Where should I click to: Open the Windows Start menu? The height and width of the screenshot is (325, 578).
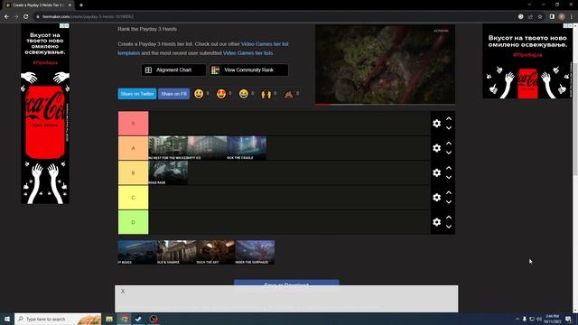click(x=7, y=319)
